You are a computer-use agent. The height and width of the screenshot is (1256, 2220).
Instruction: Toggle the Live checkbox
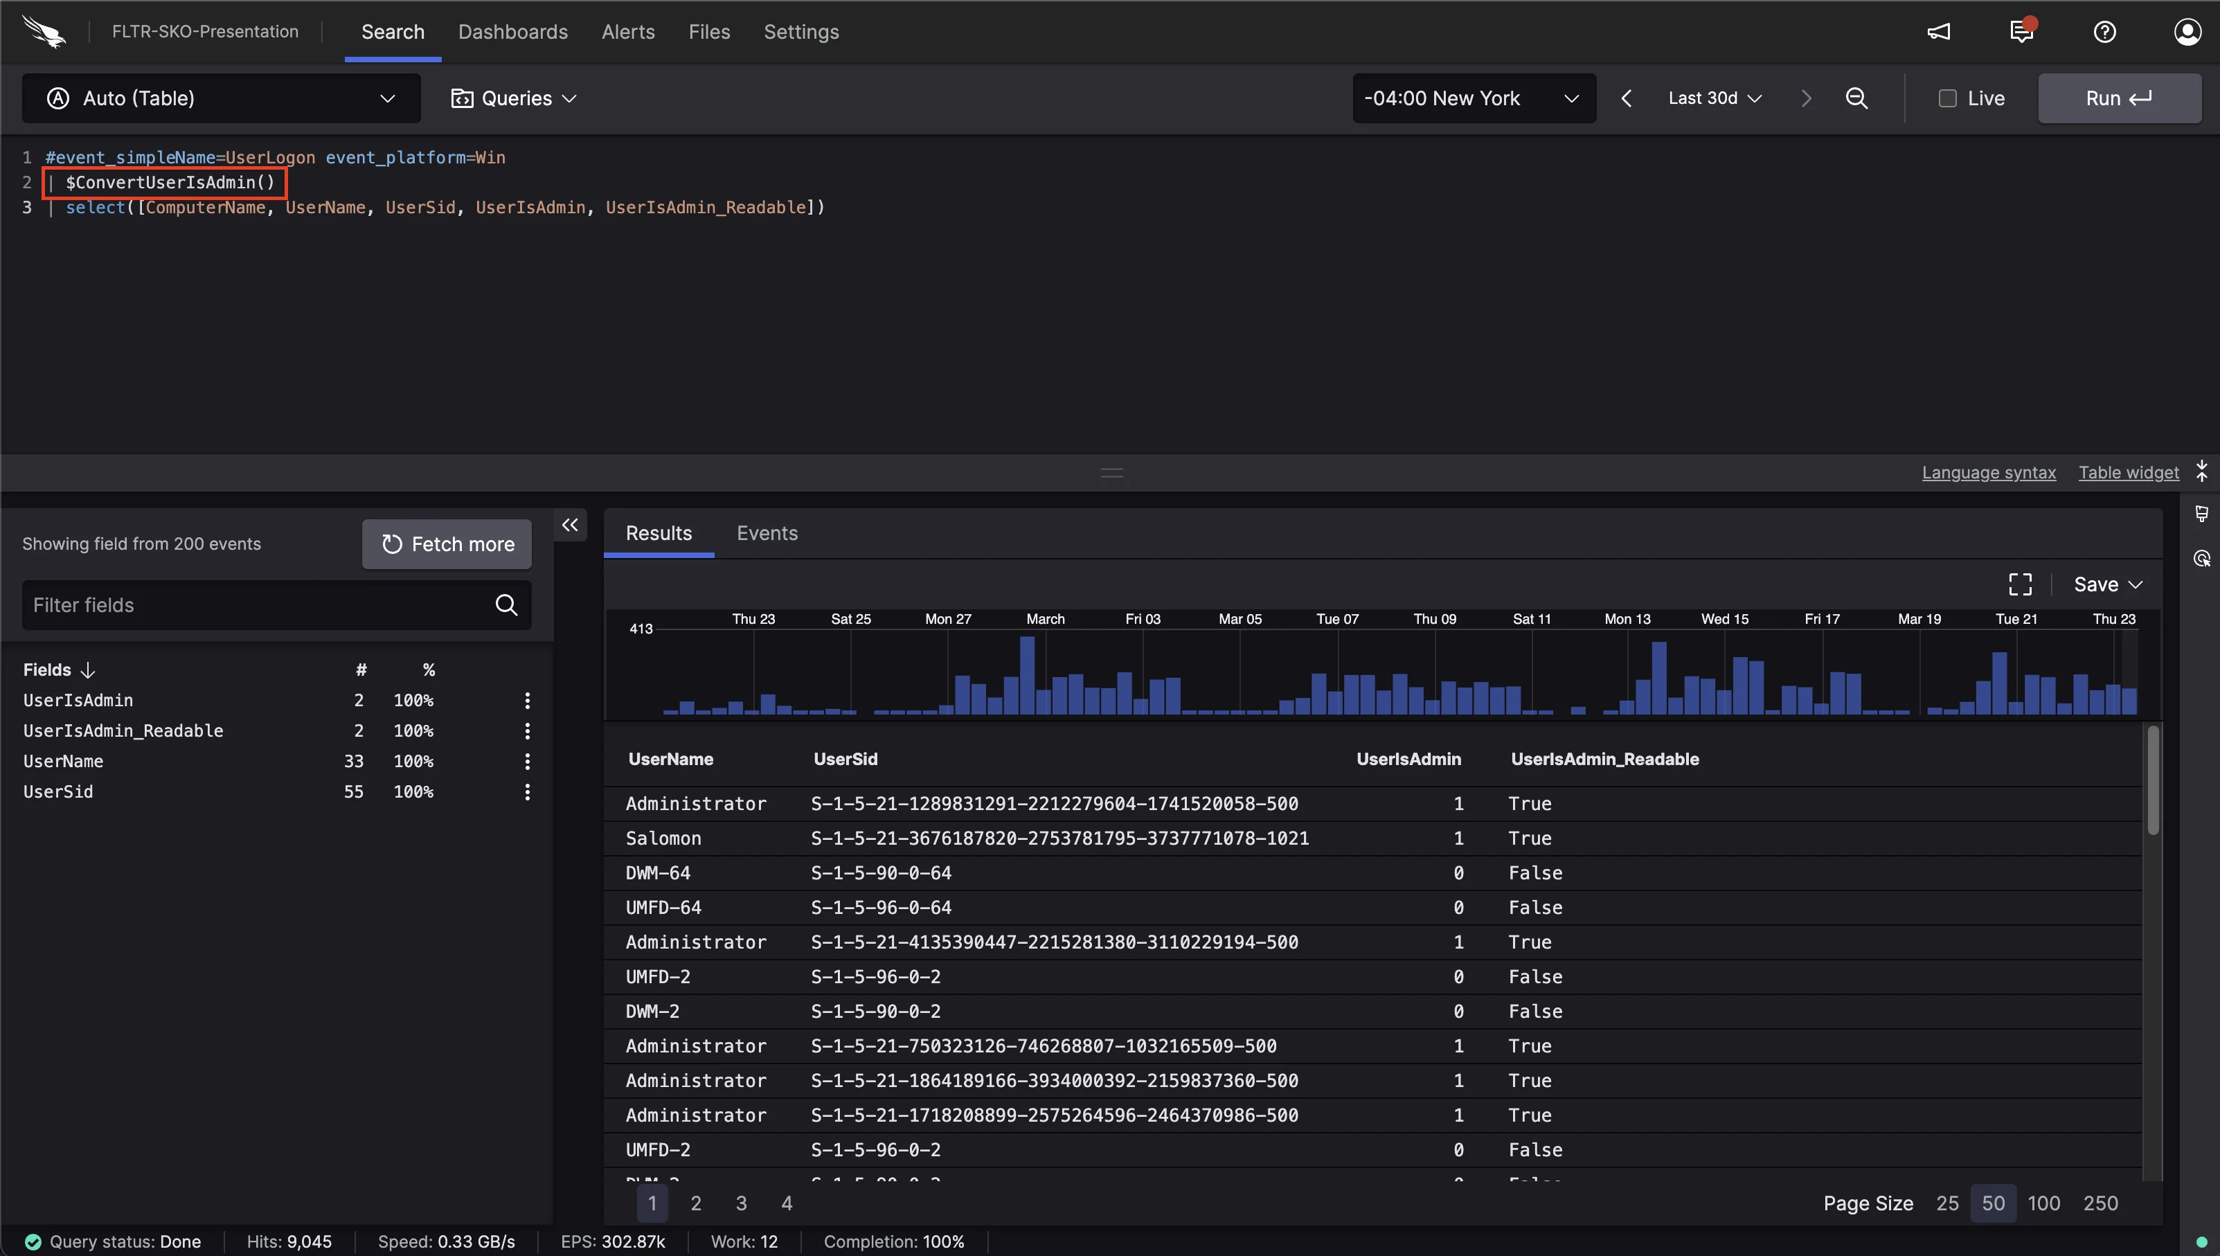[x=1947, y=98]
